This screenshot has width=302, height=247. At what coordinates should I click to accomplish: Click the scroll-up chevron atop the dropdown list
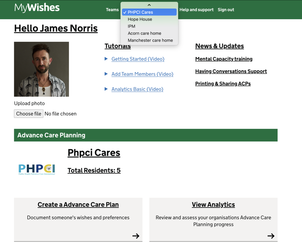(x=149, y=5)
